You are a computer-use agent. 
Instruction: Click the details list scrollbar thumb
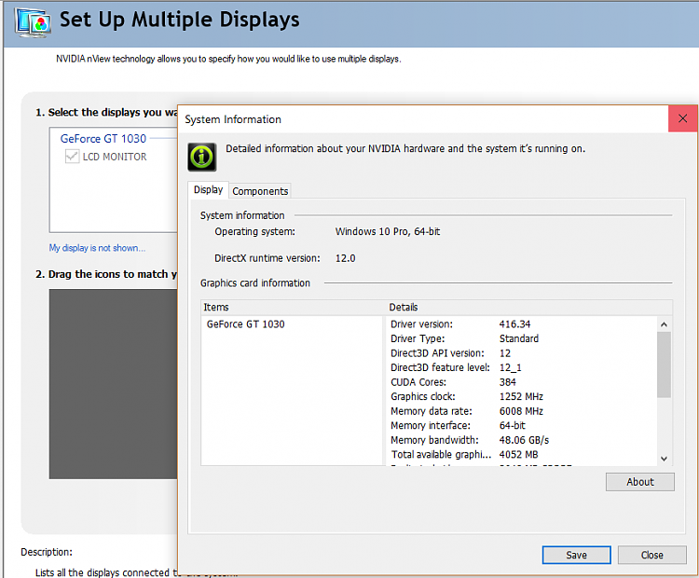664,365
